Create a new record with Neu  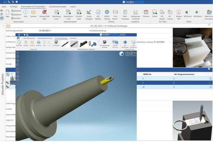(x=8, y=13)
